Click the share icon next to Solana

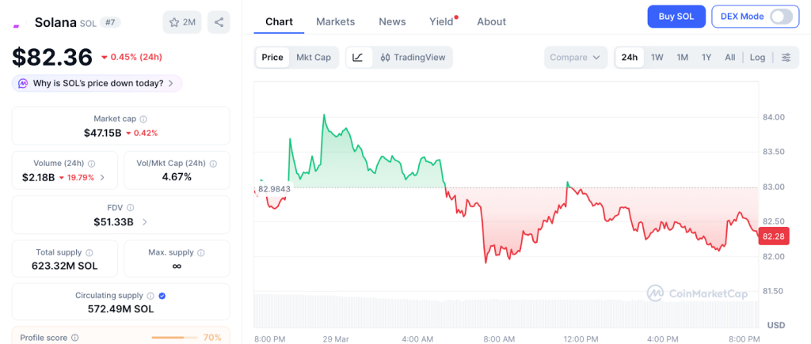click(x=219, y=22)
